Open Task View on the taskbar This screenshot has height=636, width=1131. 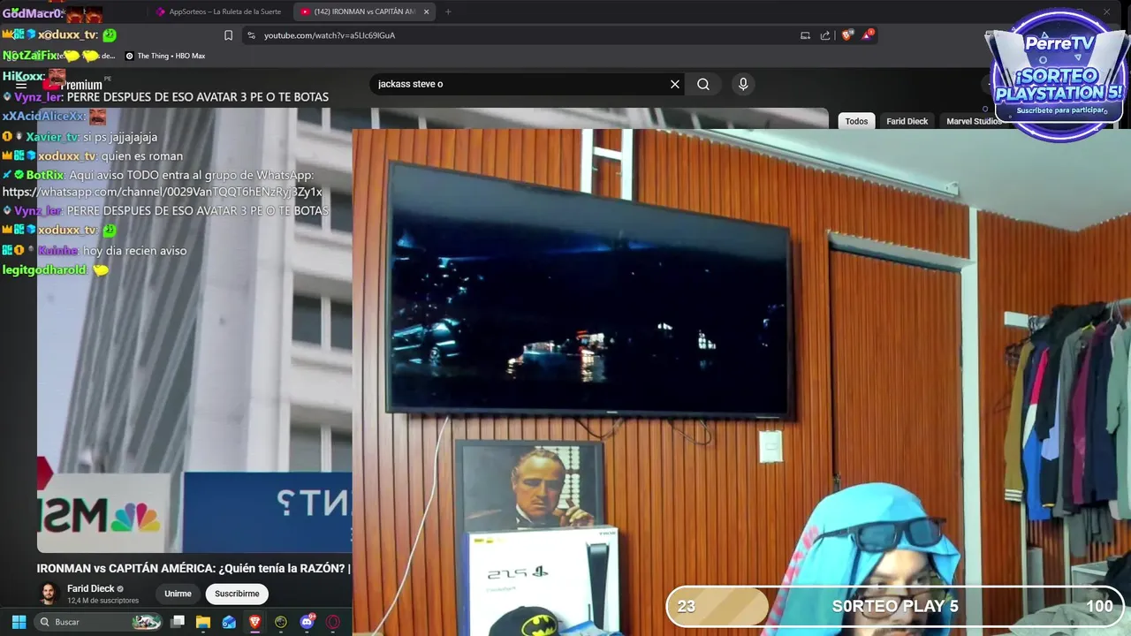pos(178,622)
